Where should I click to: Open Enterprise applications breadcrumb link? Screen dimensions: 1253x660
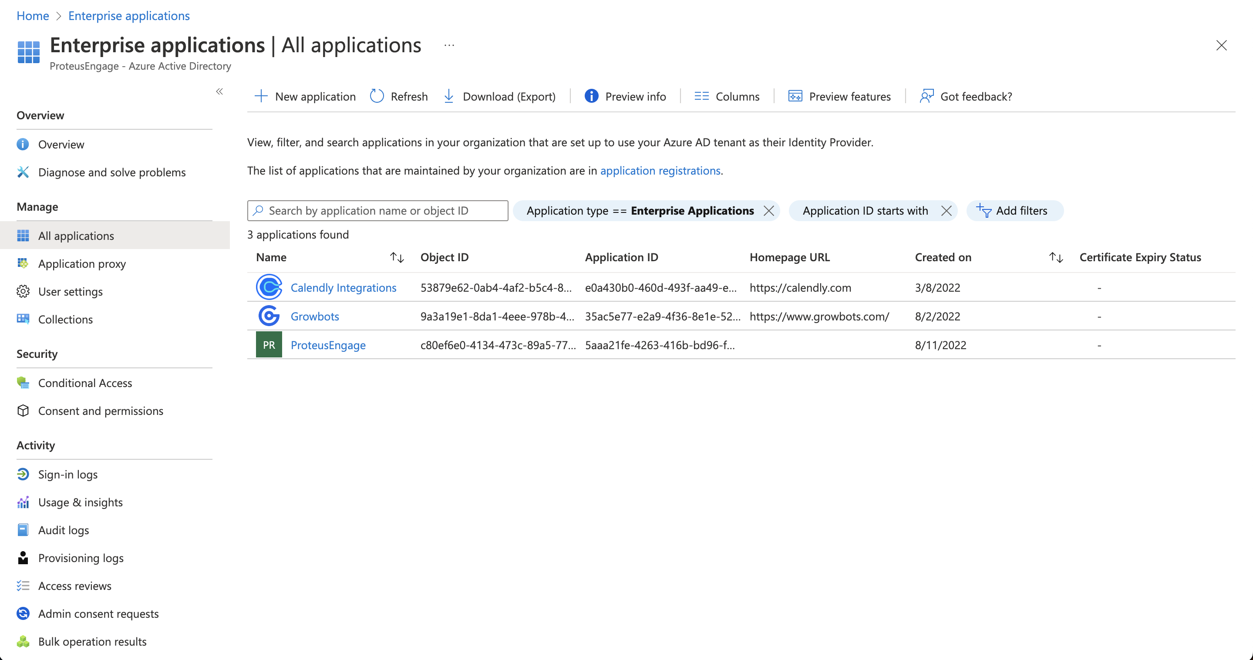click(x=129, y=16)
